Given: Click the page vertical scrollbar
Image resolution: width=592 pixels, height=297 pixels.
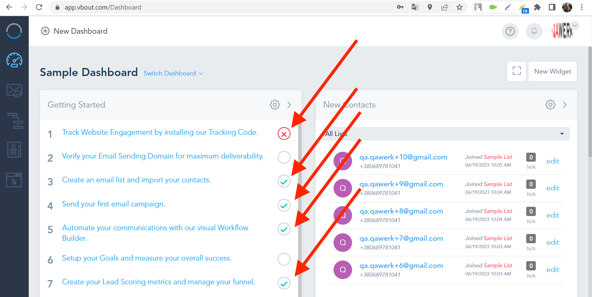Looking at the screenshot, I should click(x=590, y=102).
